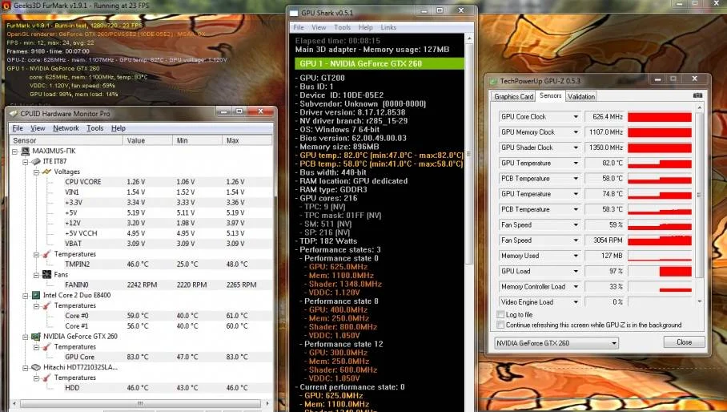
Task: Click thermometer icon under ITE IT87 Temperatures
Action: coord(46,254)
